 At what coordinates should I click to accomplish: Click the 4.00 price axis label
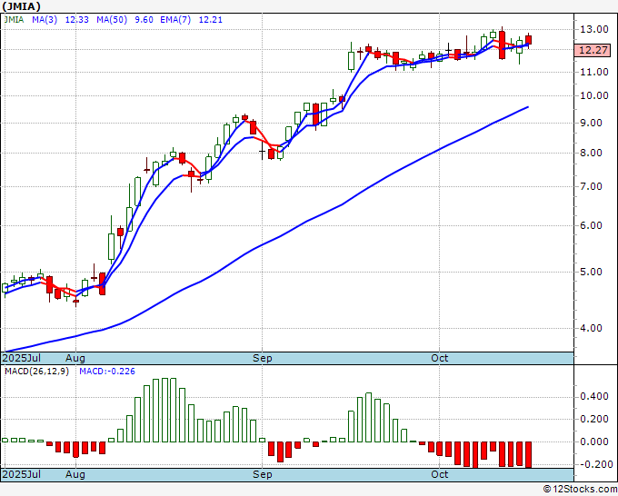coord(592,328)
